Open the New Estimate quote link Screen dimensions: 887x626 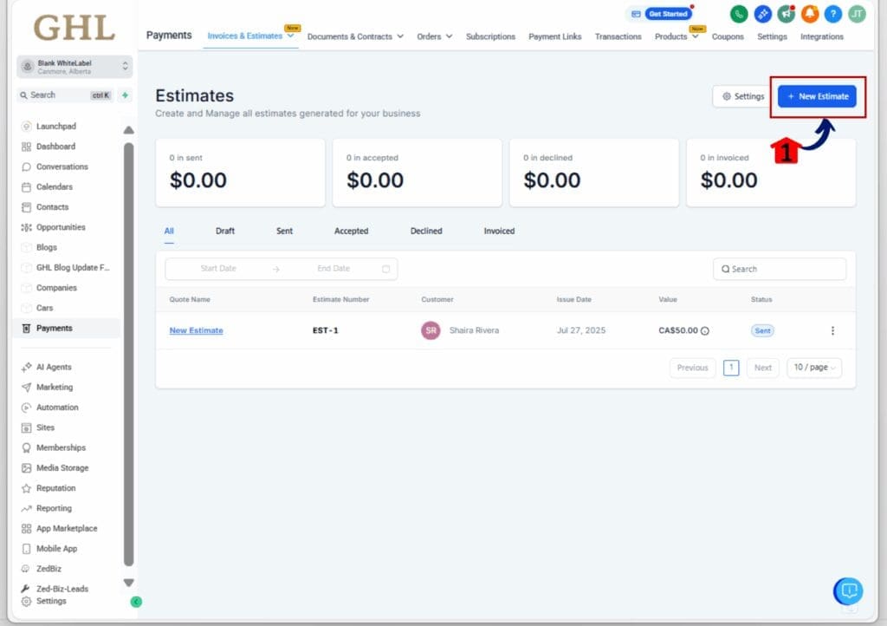196,330
